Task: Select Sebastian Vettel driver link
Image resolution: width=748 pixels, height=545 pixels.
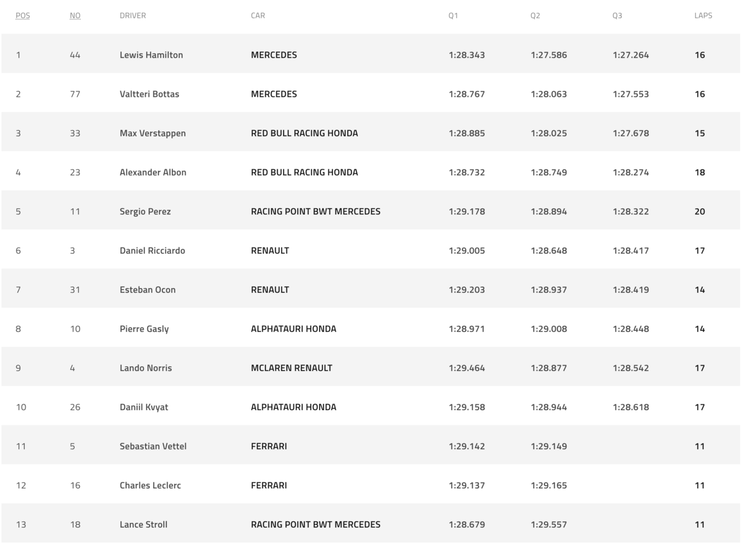Action: (x=153, y=446)
